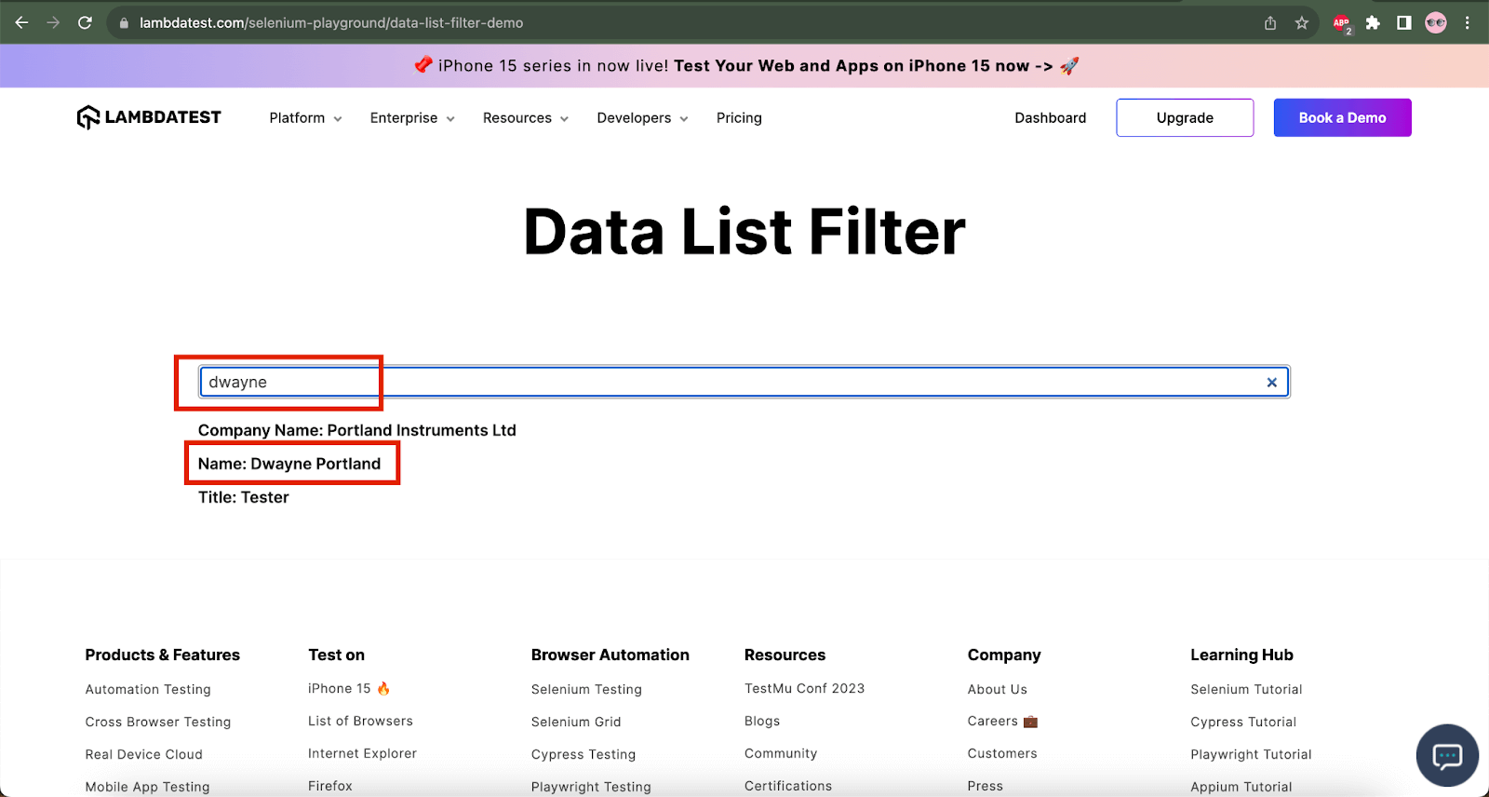Image resolution: width=1489 pixels, height=797 pixels.
Task: Open the Pricing page
Action: [x=739, y=118]
